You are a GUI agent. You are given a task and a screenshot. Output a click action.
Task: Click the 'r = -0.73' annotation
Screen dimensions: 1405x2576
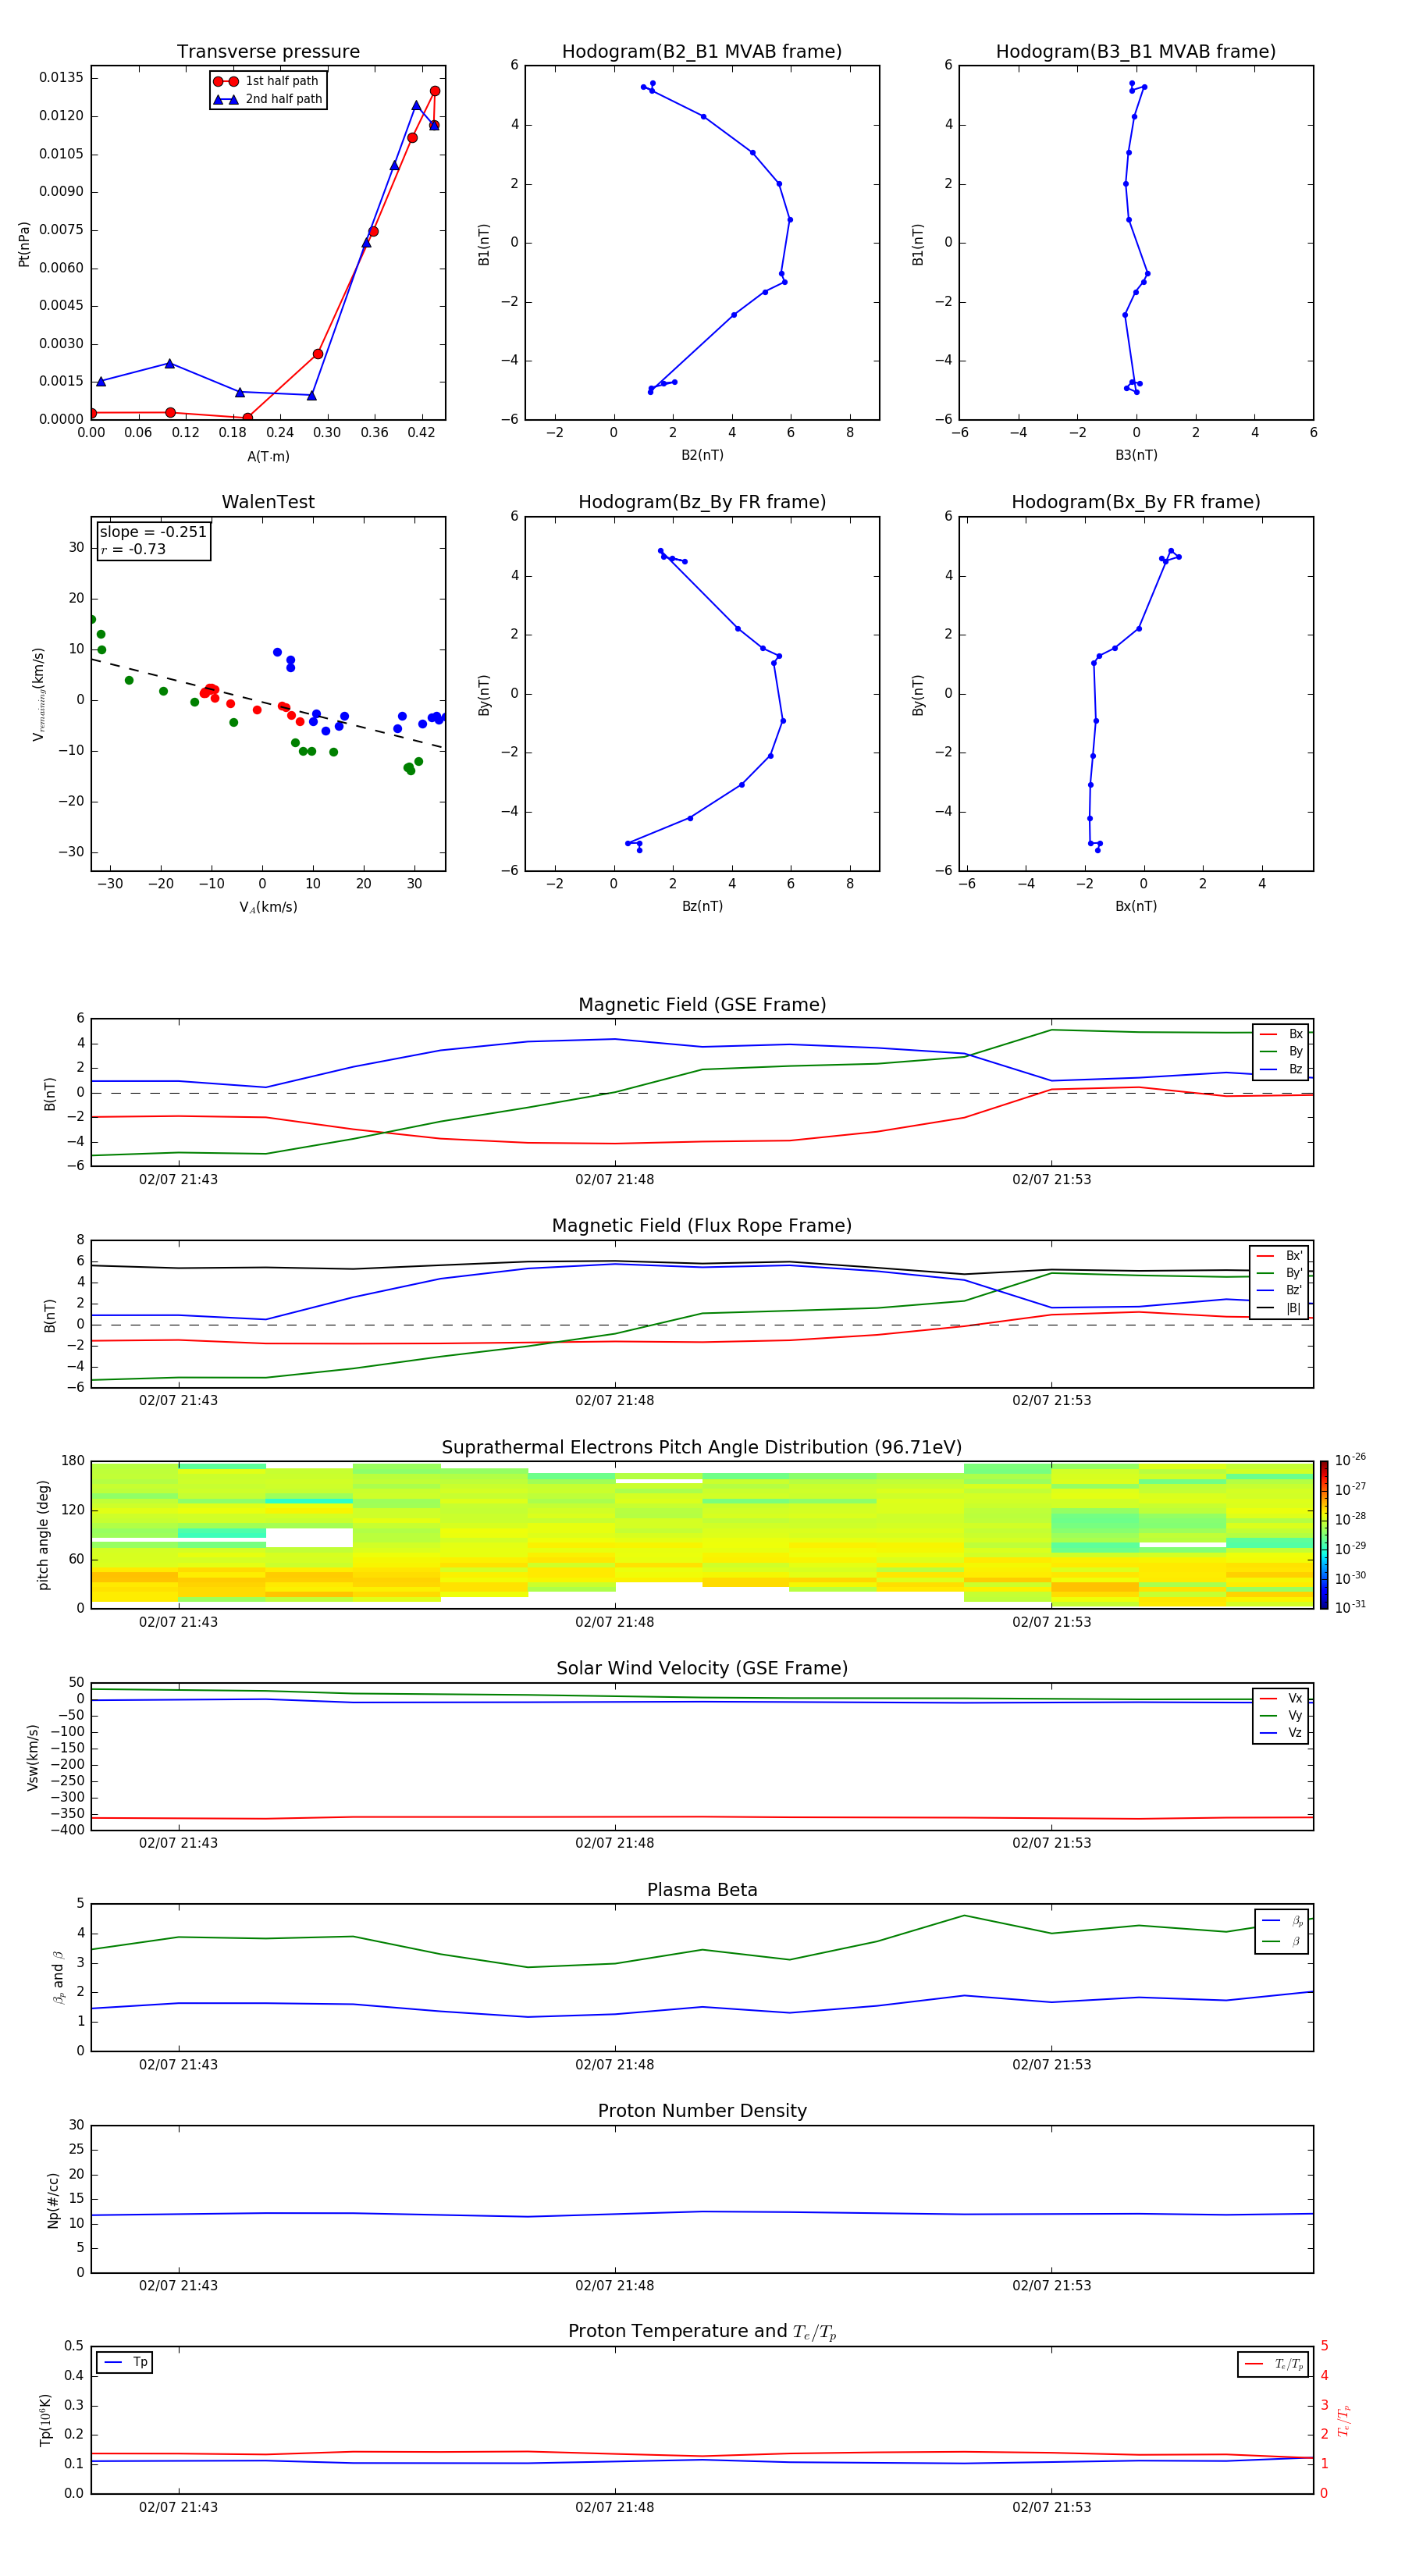pyautogui.click(x=133, y=549)
